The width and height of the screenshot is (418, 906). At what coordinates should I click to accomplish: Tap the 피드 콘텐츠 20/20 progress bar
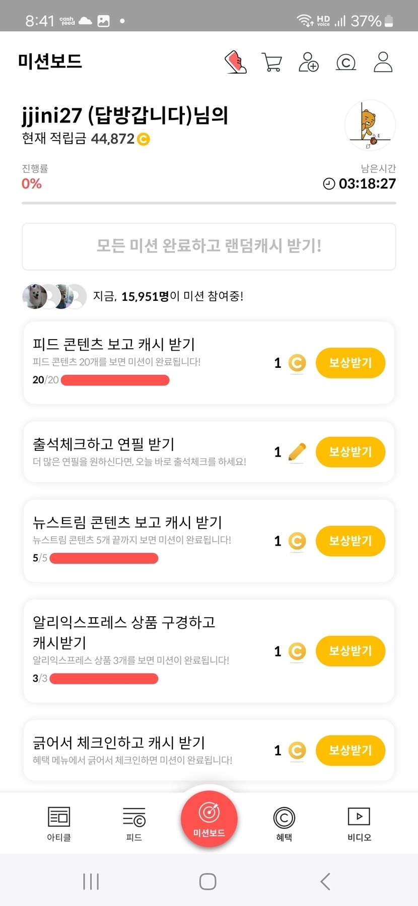tap(115, 380)
